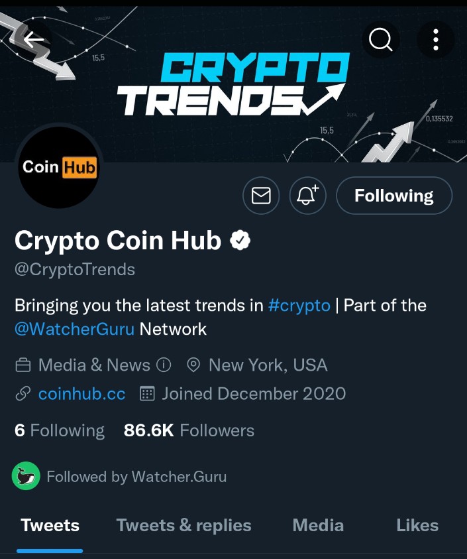467x559 pixels.
Task: Open the three-dot overflow menu
Action: 435,39
